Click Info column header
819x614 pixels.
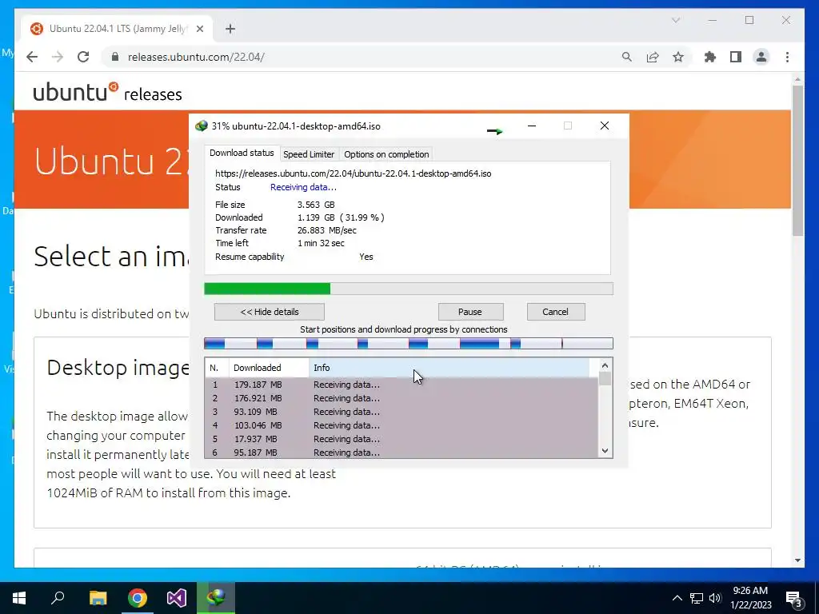click(x=449, y=368)
